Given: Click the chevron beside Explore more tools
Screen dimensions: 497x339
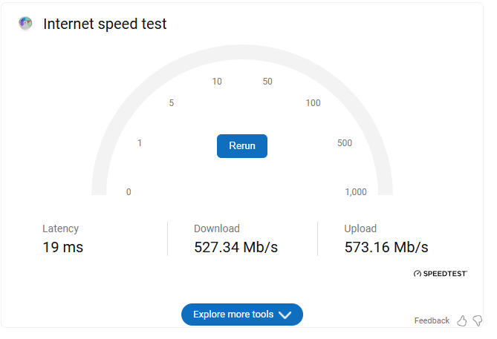Looking at the screenshot, I should click(x=285, y=315).
